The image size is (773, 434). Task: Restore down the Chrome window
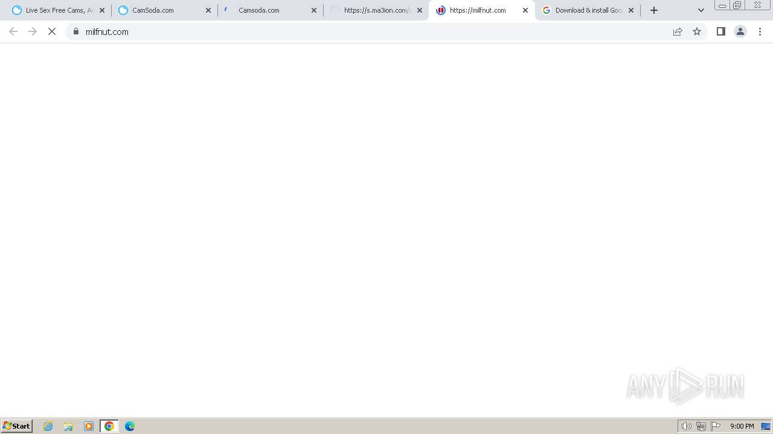tap(737, 5)
